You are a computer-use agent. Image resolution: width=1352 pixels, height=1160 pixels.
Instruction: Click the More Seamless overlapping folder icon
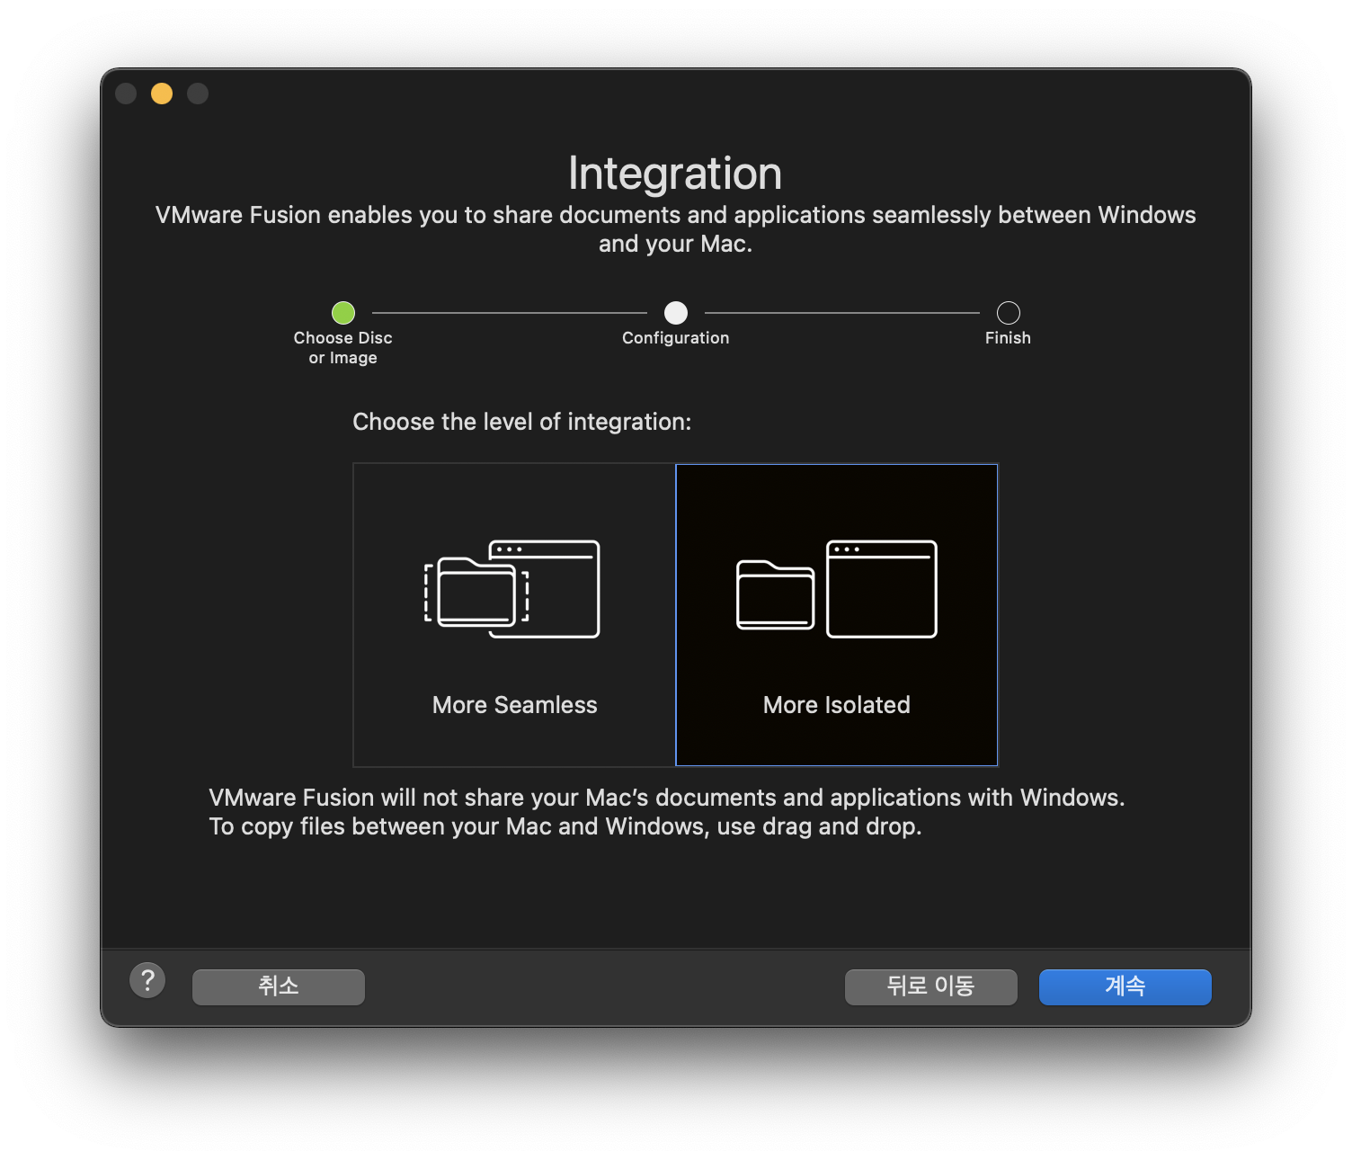(512, 589)
